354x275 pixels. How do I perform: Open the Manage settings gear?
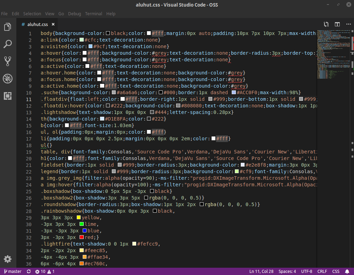[x=7, y=259]
